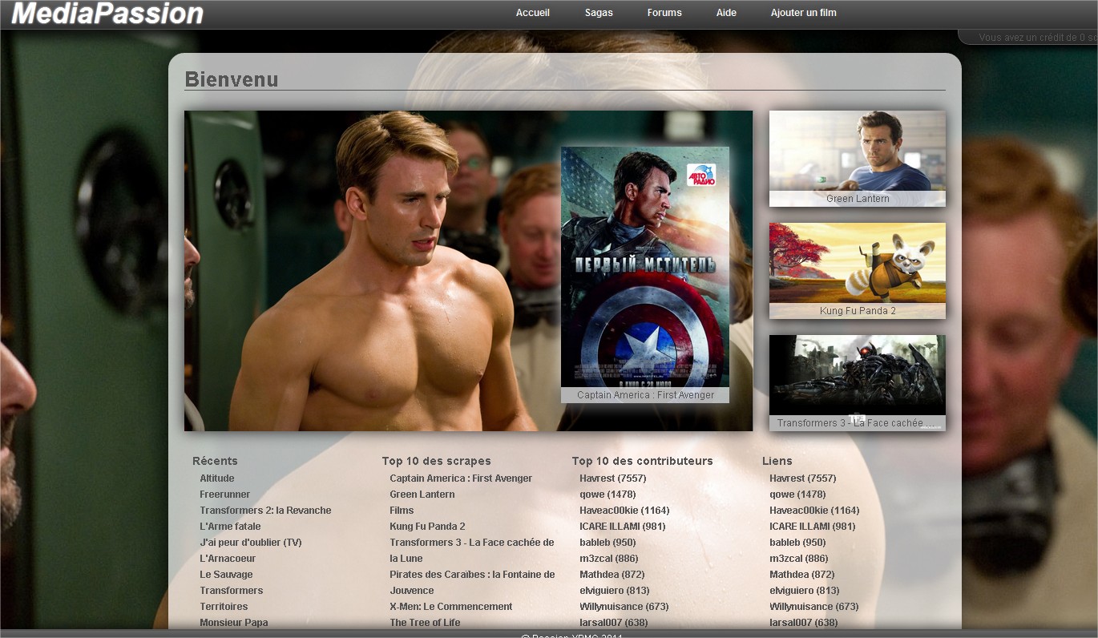Click The Tree of Life link

(425, 623)
